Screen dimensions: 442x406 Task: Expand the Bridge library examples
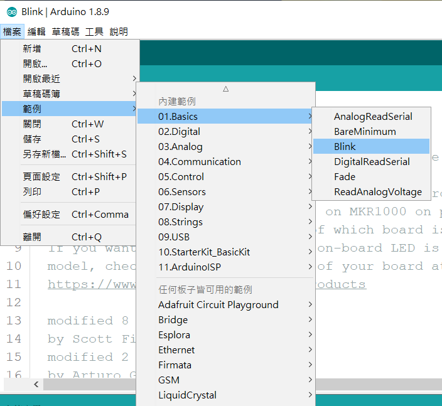pos(225,320)
